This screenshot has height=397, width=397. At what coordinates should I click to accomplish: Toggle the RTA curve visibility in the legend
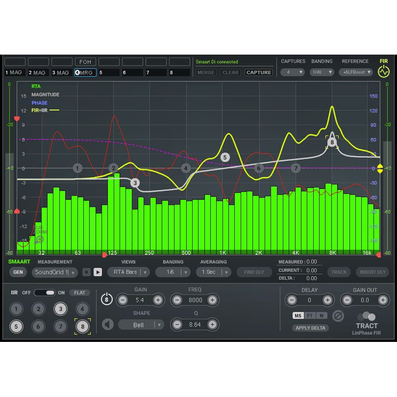coord(35,86)
